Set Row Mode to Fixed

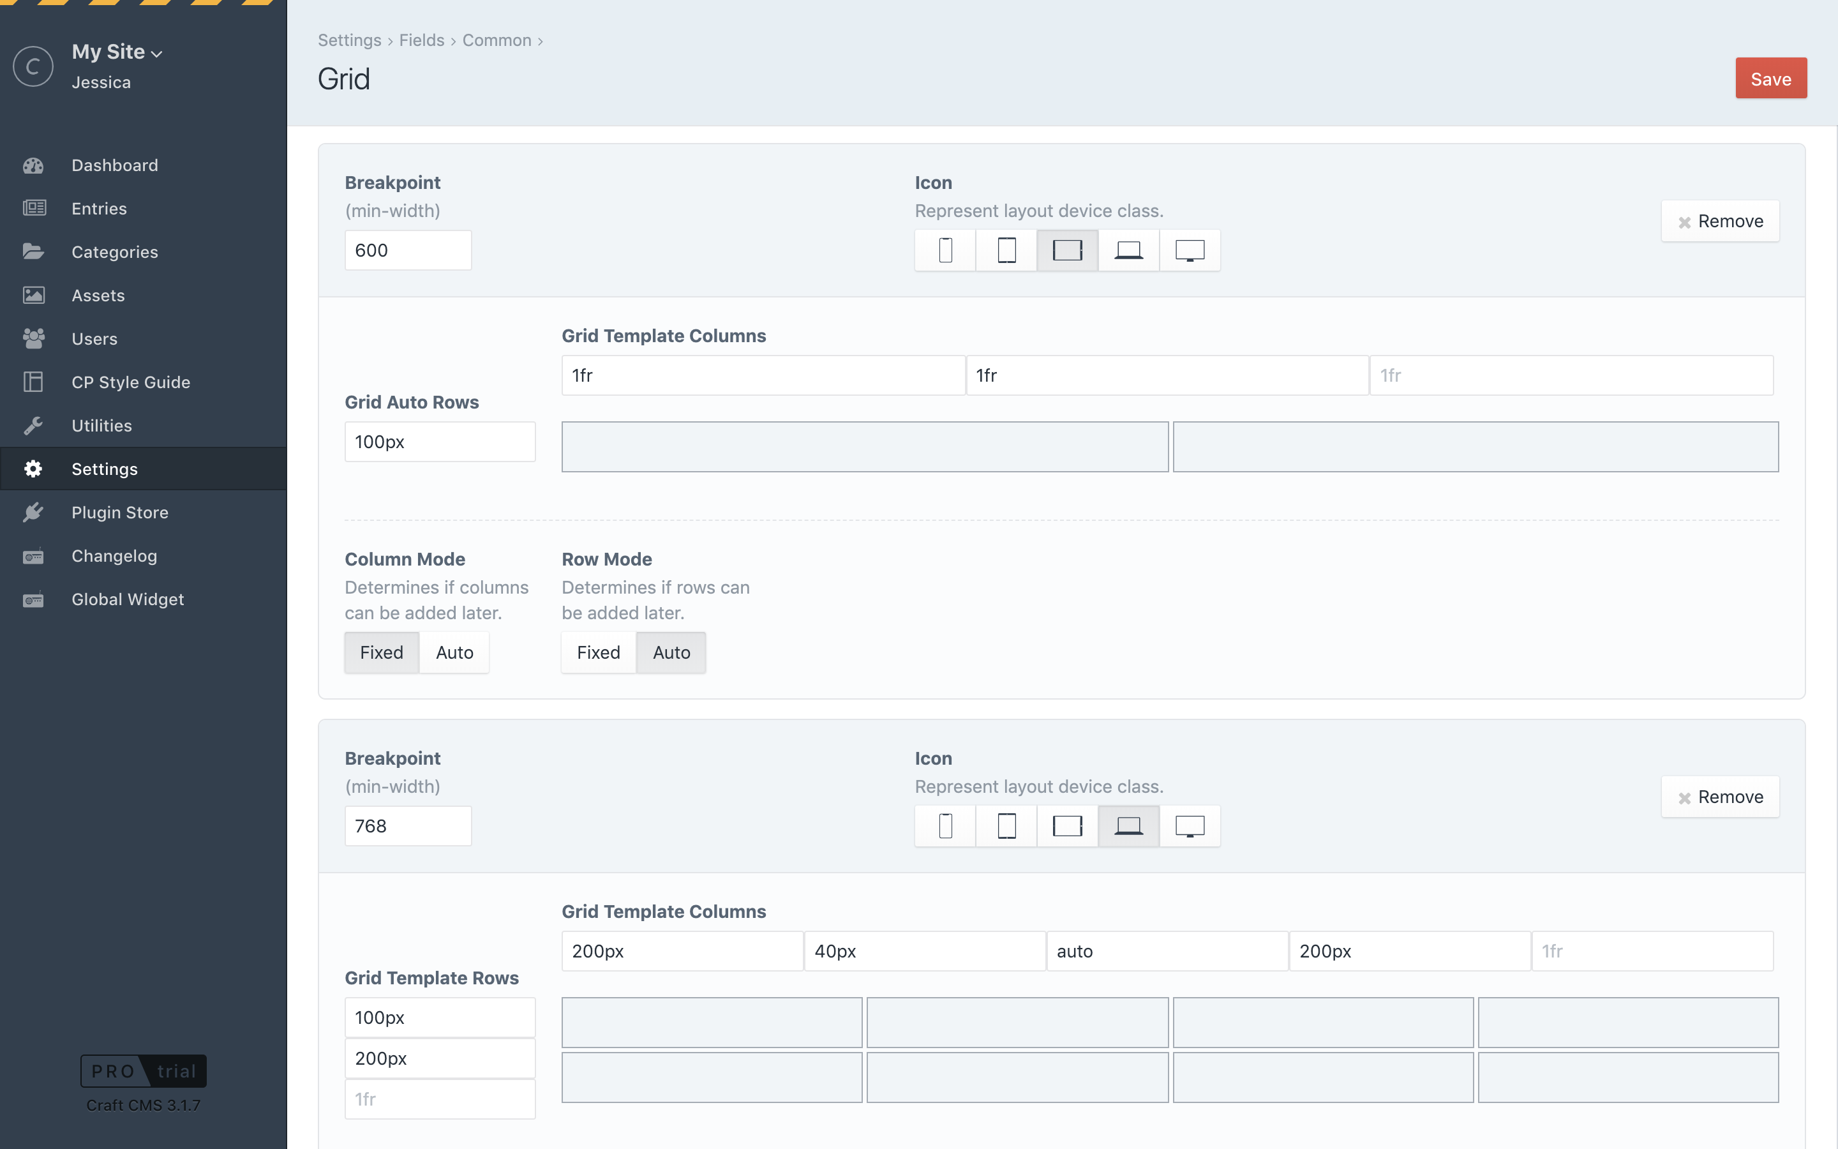598,652
